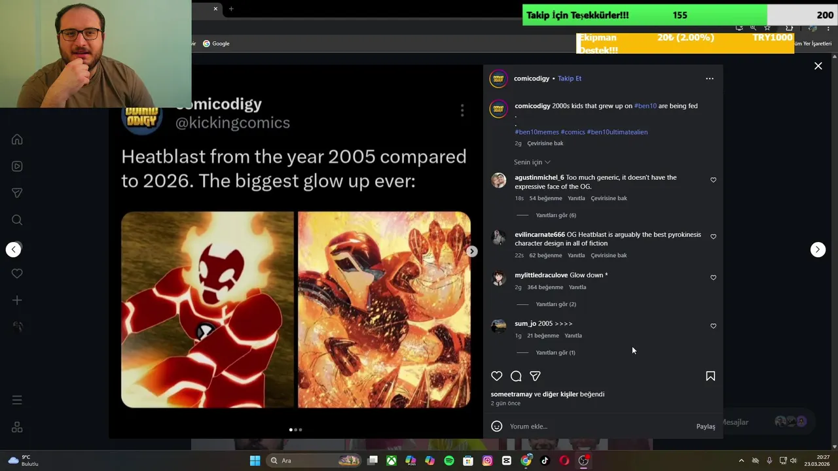Open Spotify from the taskbar
This screenshot has width=838, height=471.
(449, 461)
